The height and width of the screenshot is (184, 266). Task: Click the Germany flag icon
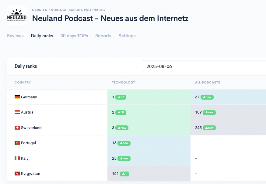click(x=17, y=97)
